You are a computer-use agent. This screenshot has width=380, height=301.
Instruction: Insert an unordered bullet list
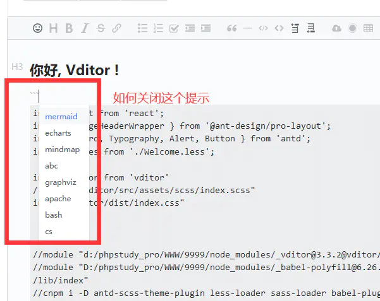[142, 28]
